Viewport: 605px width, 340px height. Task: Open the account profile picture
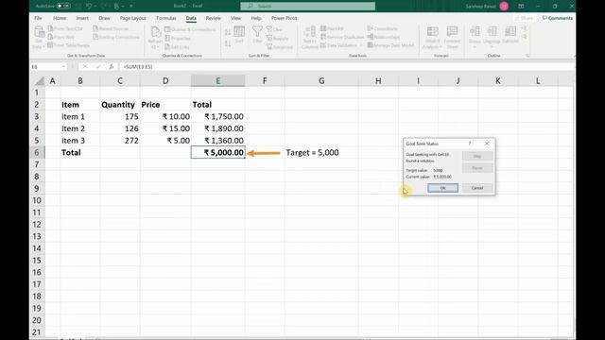(x=504, y=7)
